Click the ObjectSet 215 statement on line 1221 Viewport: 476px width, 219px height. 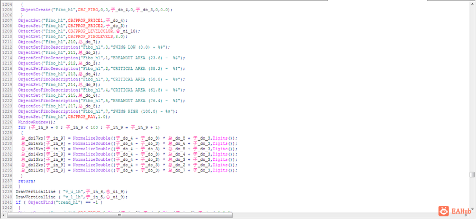59,95
